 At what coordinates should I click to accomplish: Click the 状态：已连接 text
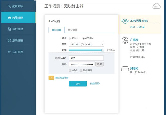[x=137, y=47]
